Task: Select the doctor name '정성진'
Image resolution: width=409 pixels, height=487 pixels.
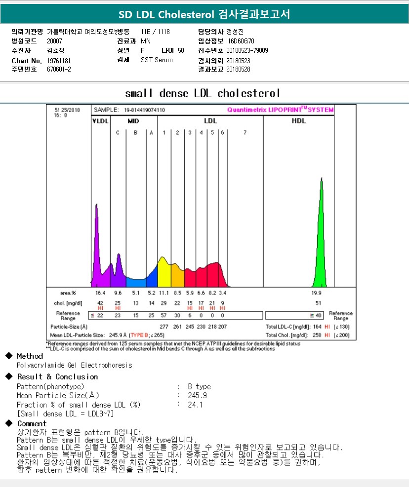Action: point(235,32)
